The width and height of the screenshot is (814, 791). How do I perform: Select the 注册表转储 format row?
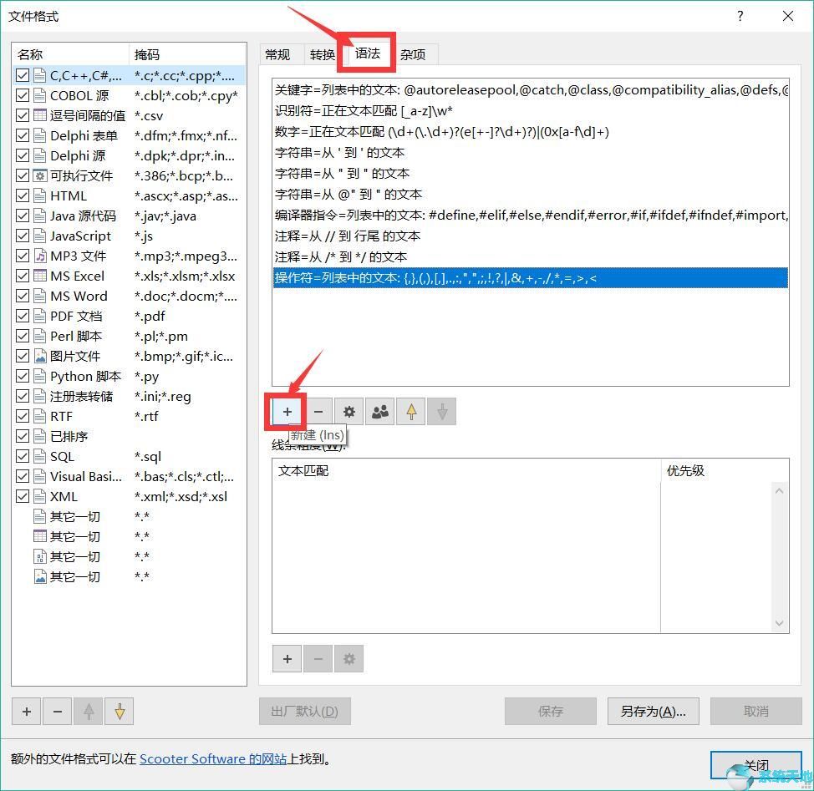[129, 396]
